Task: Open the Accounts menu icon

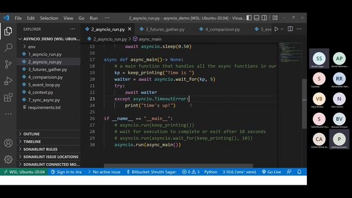Action: 8,143
